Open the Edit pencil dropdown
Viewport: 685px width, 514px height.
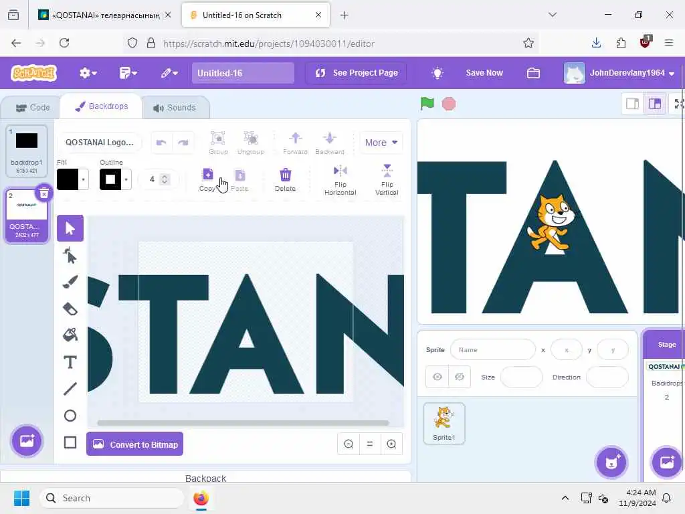click(x=169, y=73)
